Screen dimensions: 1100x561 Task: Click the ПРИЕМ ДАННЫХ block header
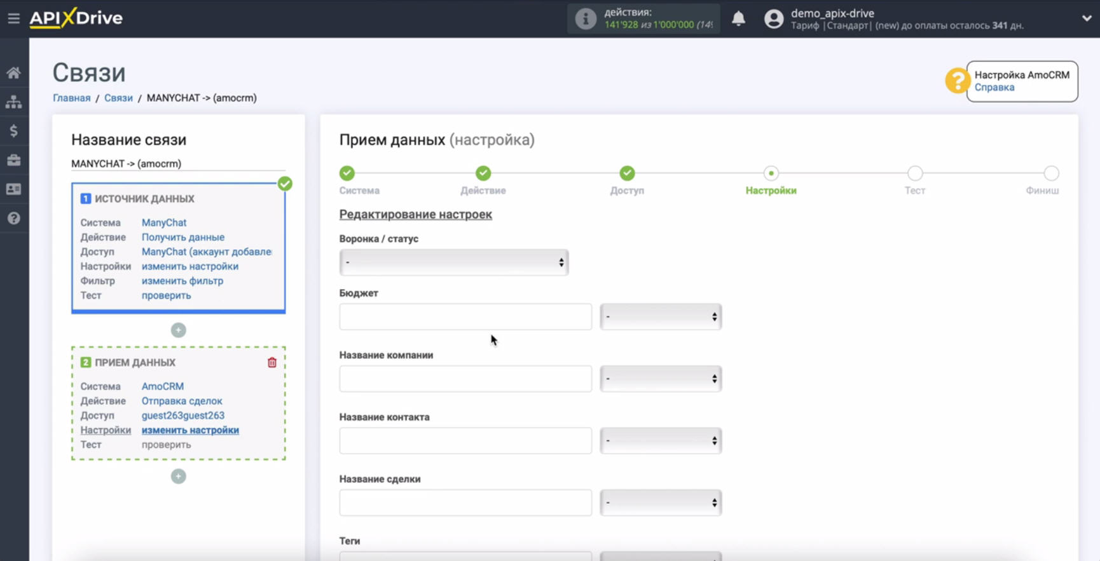point(135,363)
